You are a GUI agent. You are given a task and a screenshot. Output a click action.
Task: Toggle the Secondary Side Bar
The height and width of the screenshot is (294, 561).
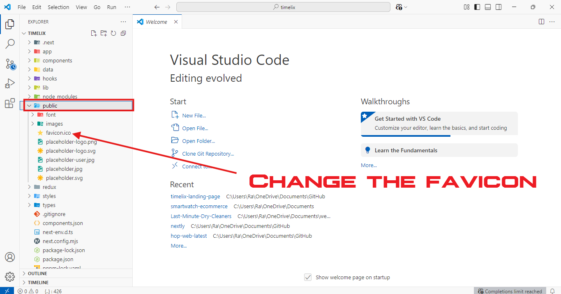(499, 7)
